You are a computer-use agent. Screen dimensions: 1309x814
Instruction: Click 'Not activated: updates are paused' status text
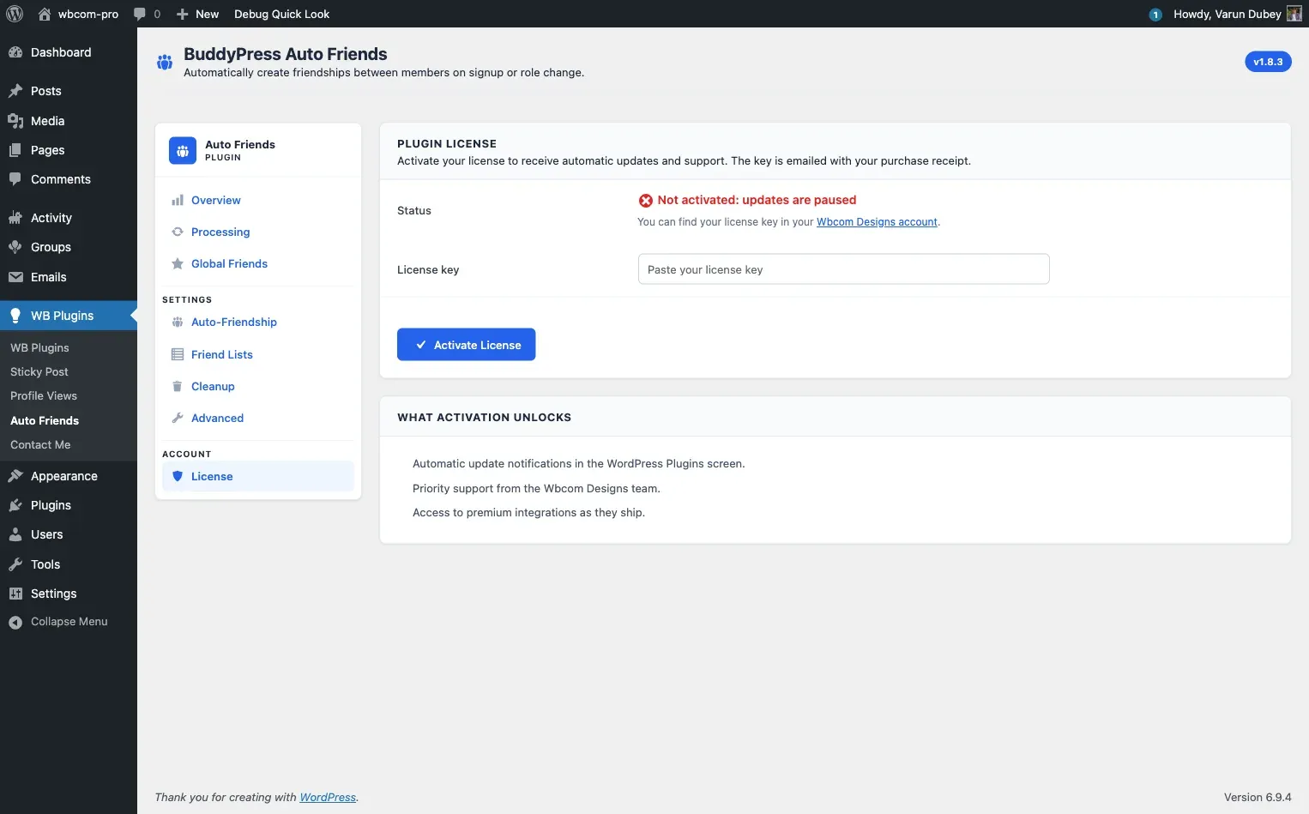(757, 200)
